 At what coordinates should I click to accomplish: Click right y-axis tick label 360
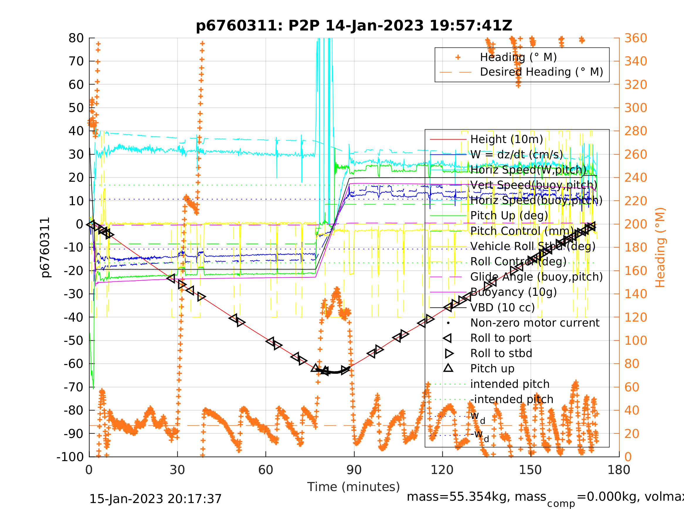pyautogui.click(x=636, y=38)
